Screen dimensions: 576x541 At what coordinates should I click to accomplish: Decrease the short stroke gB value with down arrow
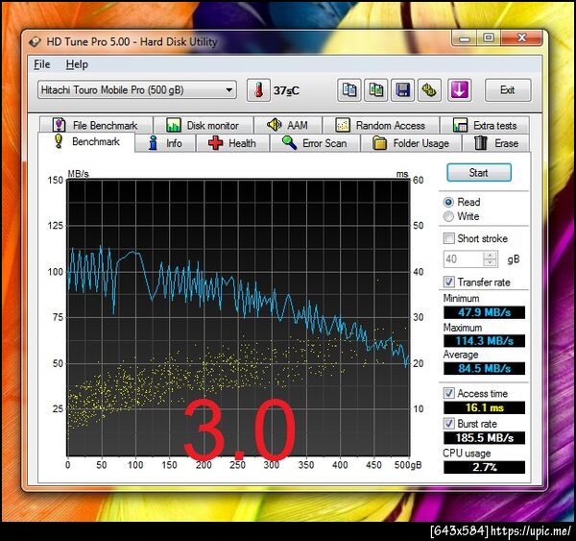491,263
